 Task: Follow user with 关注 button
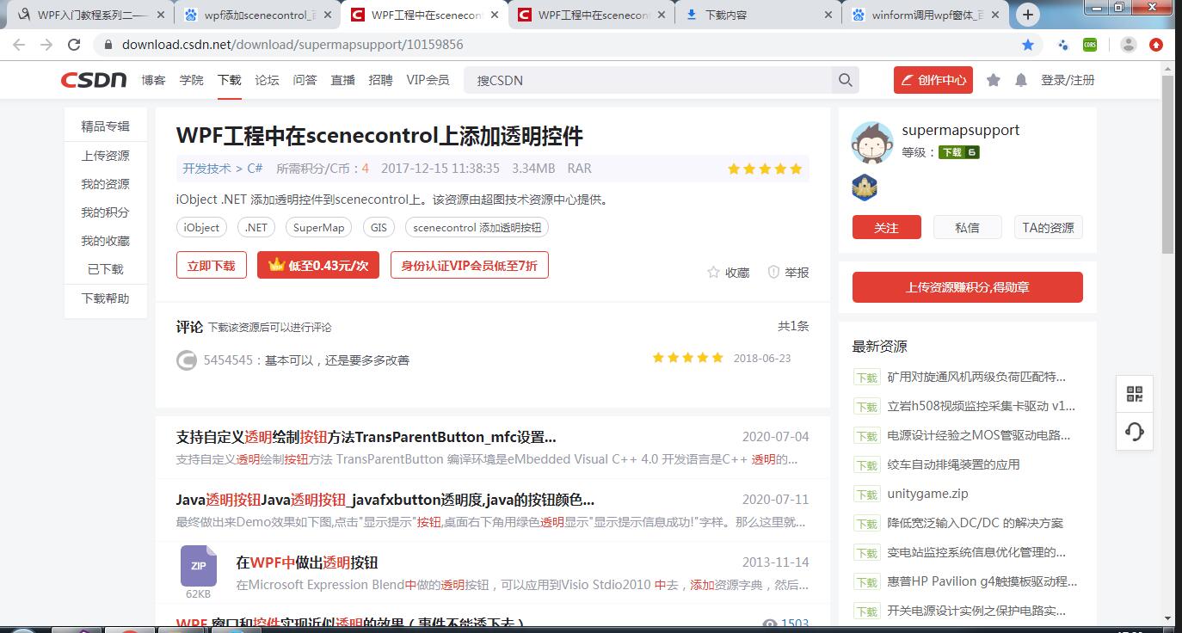tap(887, 227)
